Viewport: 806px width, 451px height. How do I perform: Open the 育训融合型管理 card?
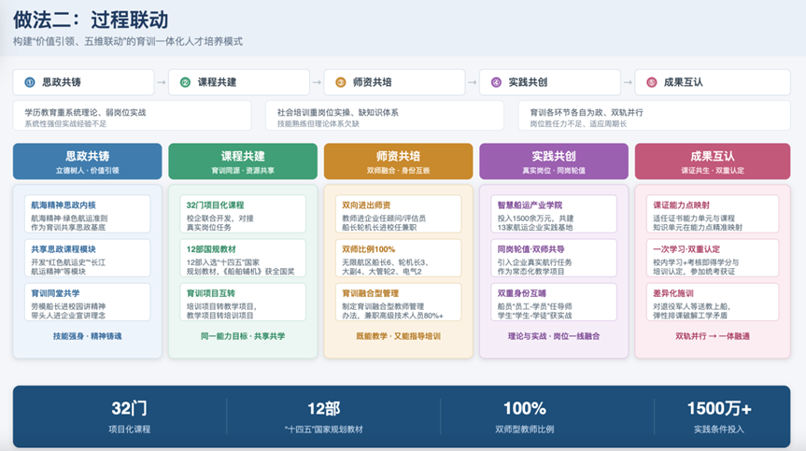pos(399,302)
